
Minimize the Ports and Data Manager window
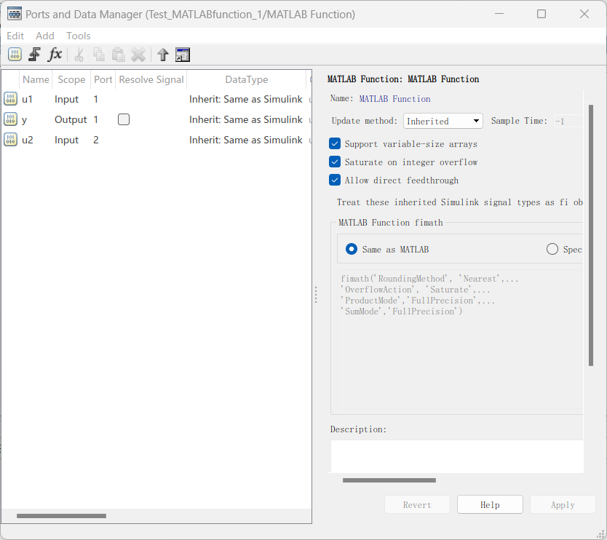pos(499,14)
